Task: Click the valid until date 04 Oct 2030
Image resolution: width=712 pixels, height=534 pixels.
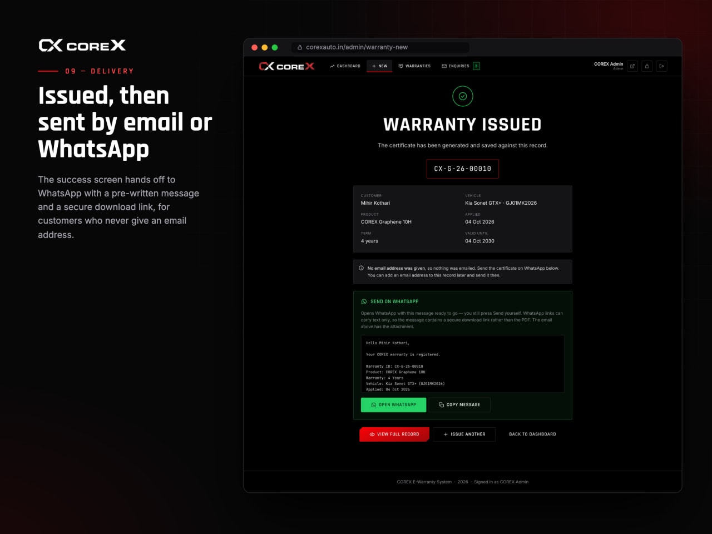Action: [x=479, y=241]
